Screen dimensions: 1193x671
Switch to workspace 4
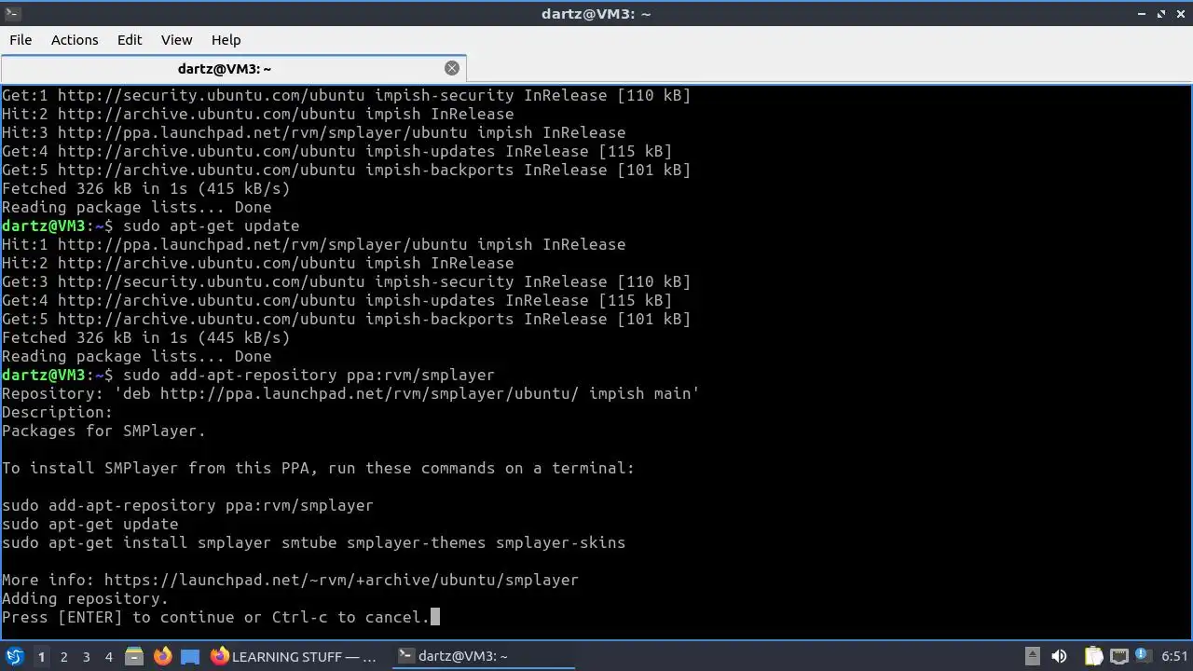108,657
